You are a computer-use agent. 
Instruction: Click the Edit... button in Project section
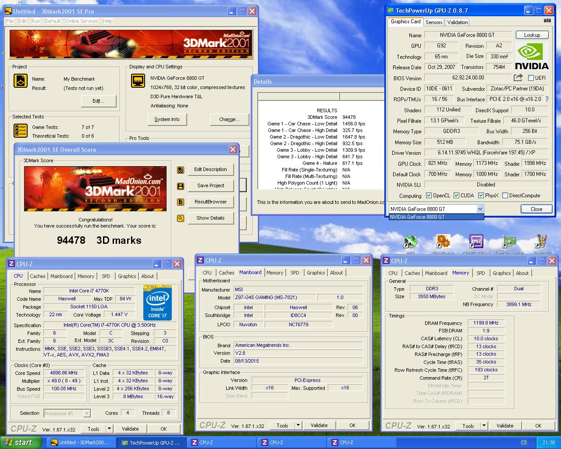point(99,101)
